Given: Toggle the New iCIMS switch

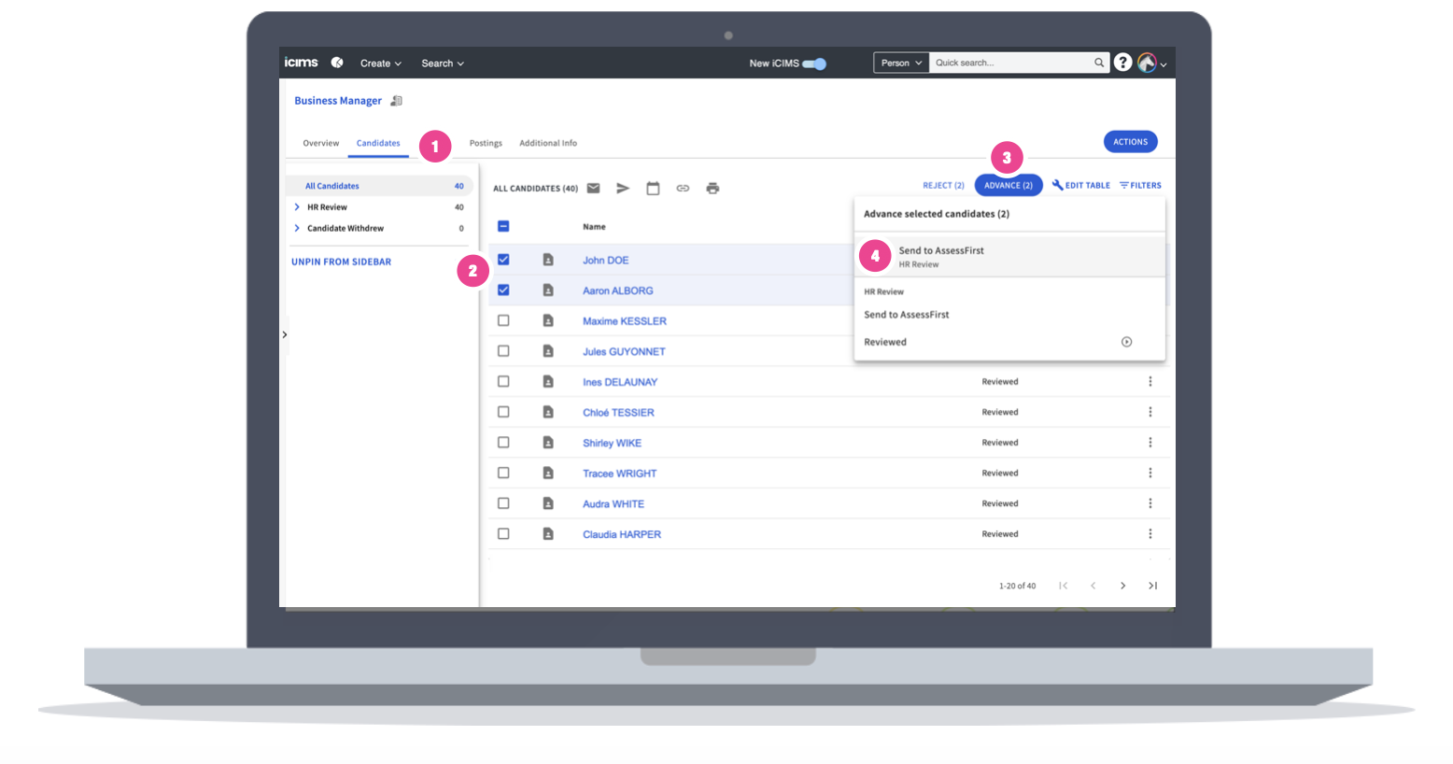Looking at the screenshot, I should [x=814, y=64].
